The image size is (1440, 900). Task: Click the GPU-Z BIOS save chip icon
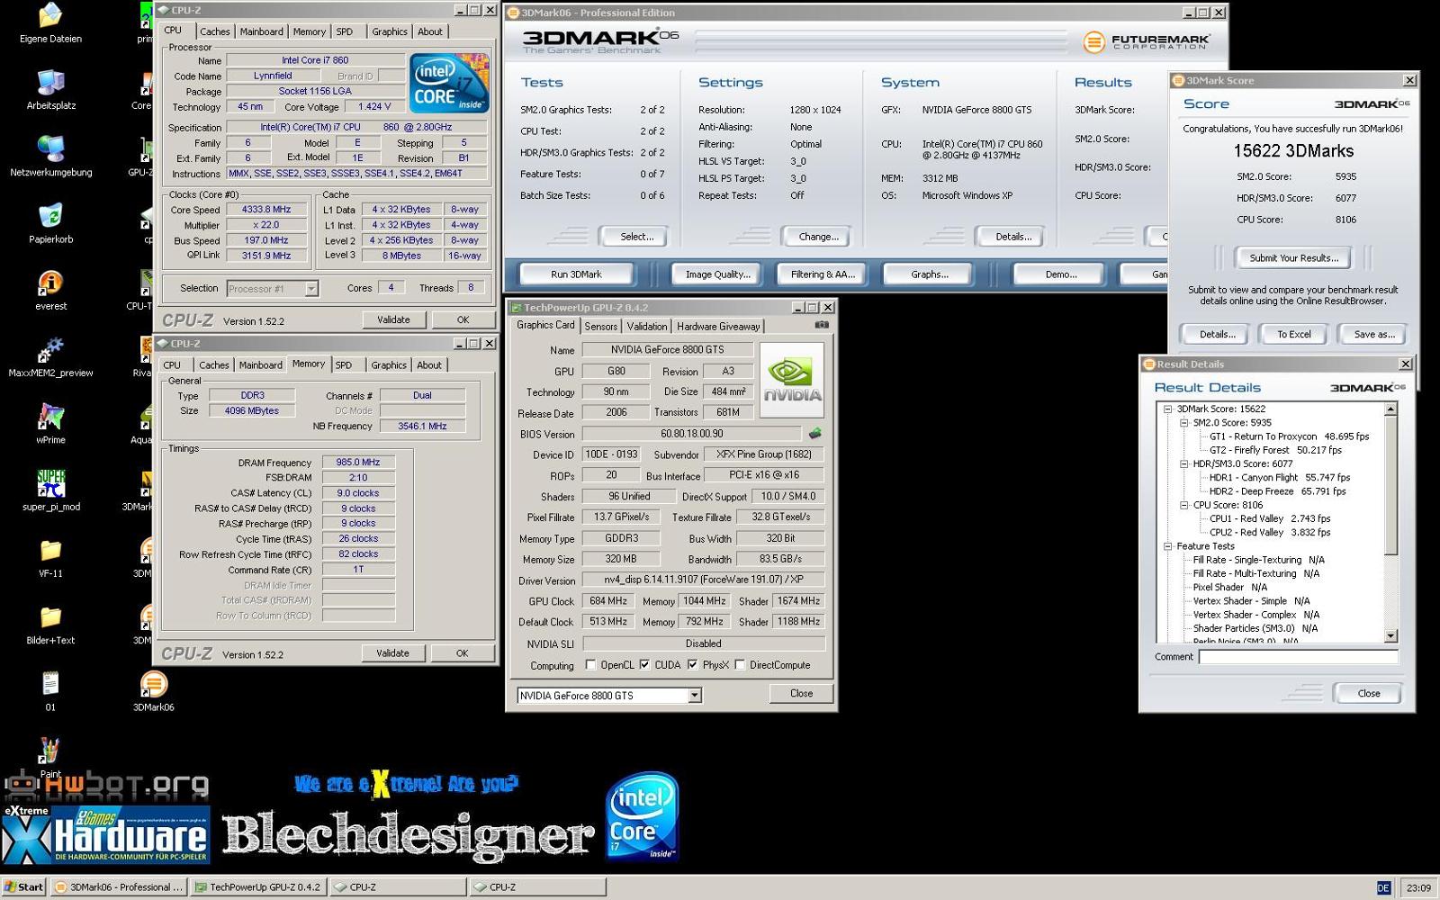click(815, 433)
